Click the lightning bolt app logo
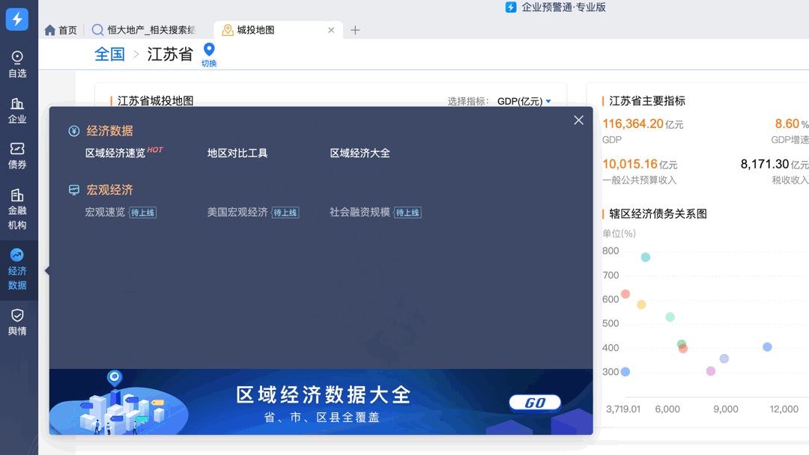Screen dimensions: 809x455 (17, 19)
